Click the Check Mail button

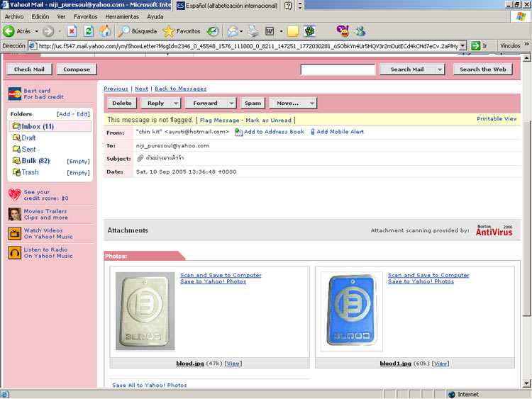(x=29, y=69)
